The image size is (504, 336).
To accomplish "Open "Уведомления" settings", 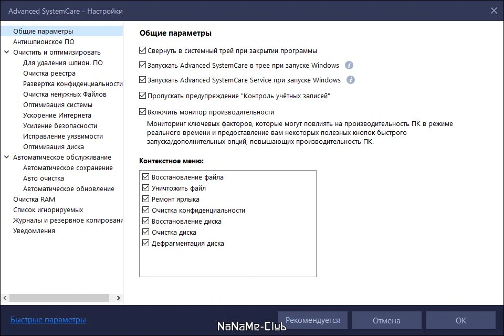I will click(x=34, y=231).
